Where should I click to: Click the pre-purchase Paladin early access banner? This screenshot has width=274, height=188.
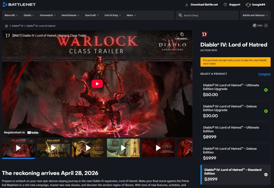pos(235,62)
